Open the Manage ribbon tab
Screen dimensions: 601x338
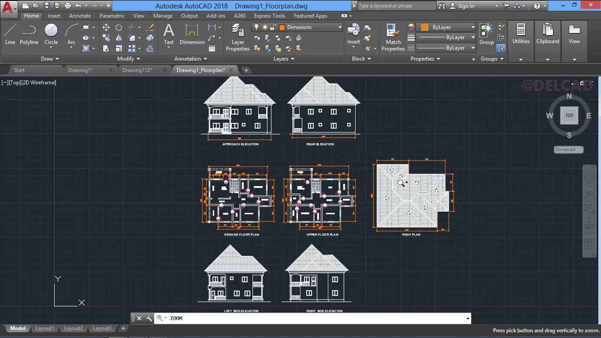pyautogui.click(x=163, y=15)
